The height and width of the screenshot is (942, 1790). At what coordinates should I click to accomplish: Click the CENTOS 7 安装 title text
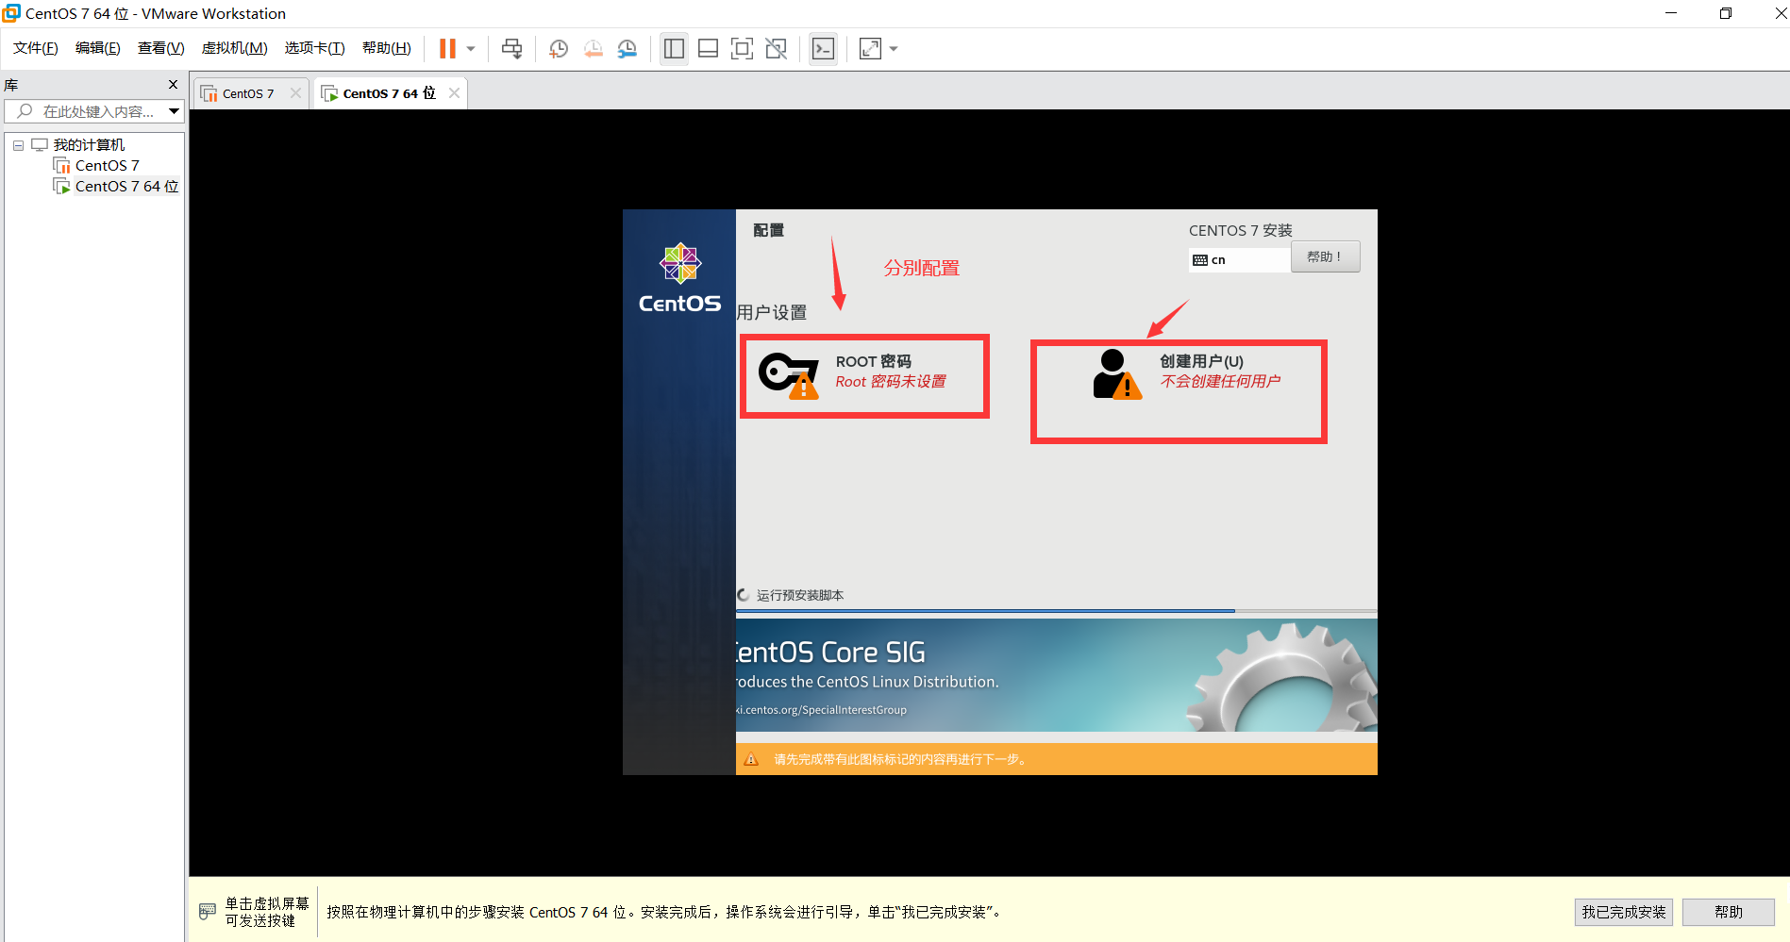pyautogui.click(x=1240, y=230)
